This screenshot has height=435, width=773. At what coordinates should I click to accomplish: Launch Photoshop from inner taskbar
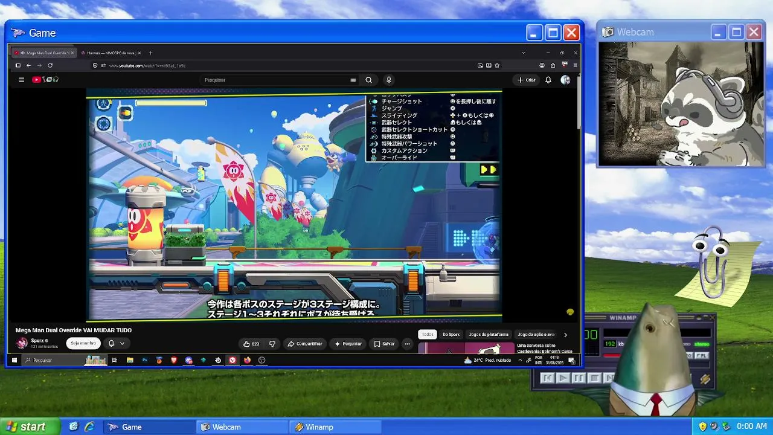click(x=144, y=360)
